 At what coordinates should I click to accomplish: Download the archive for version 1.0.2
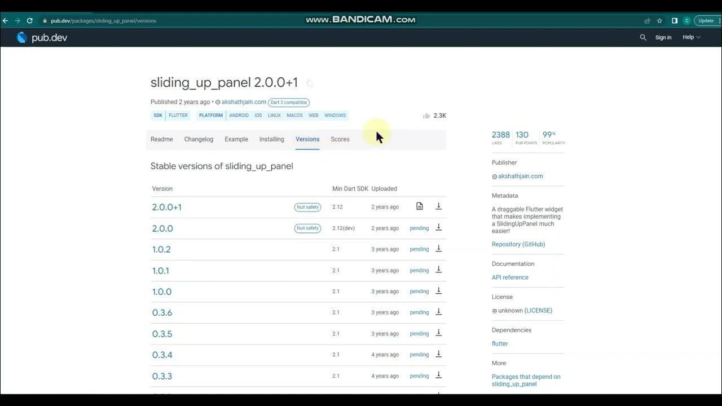438,249
